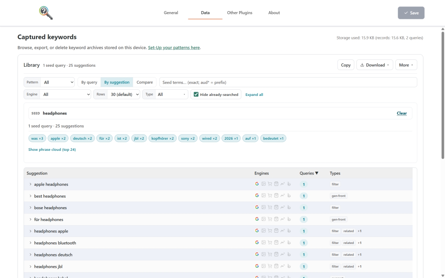Click shopping cart icon in best headphones row
Screen dimensions: 445x278
[270, 196]
